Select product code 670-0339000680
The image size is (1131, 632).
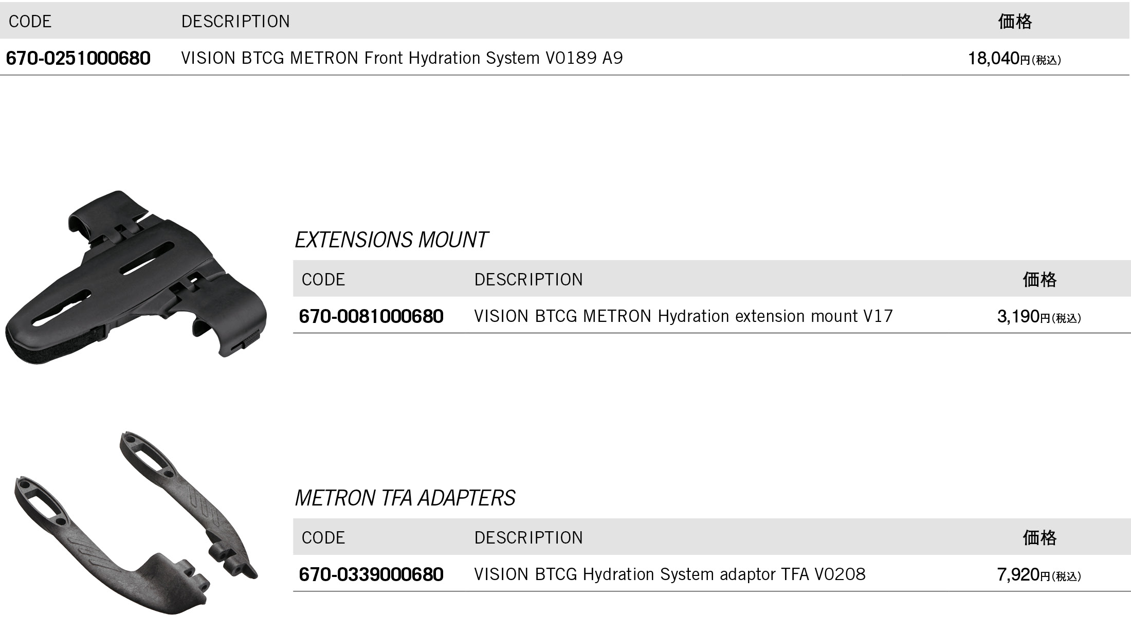pos(371,574)
